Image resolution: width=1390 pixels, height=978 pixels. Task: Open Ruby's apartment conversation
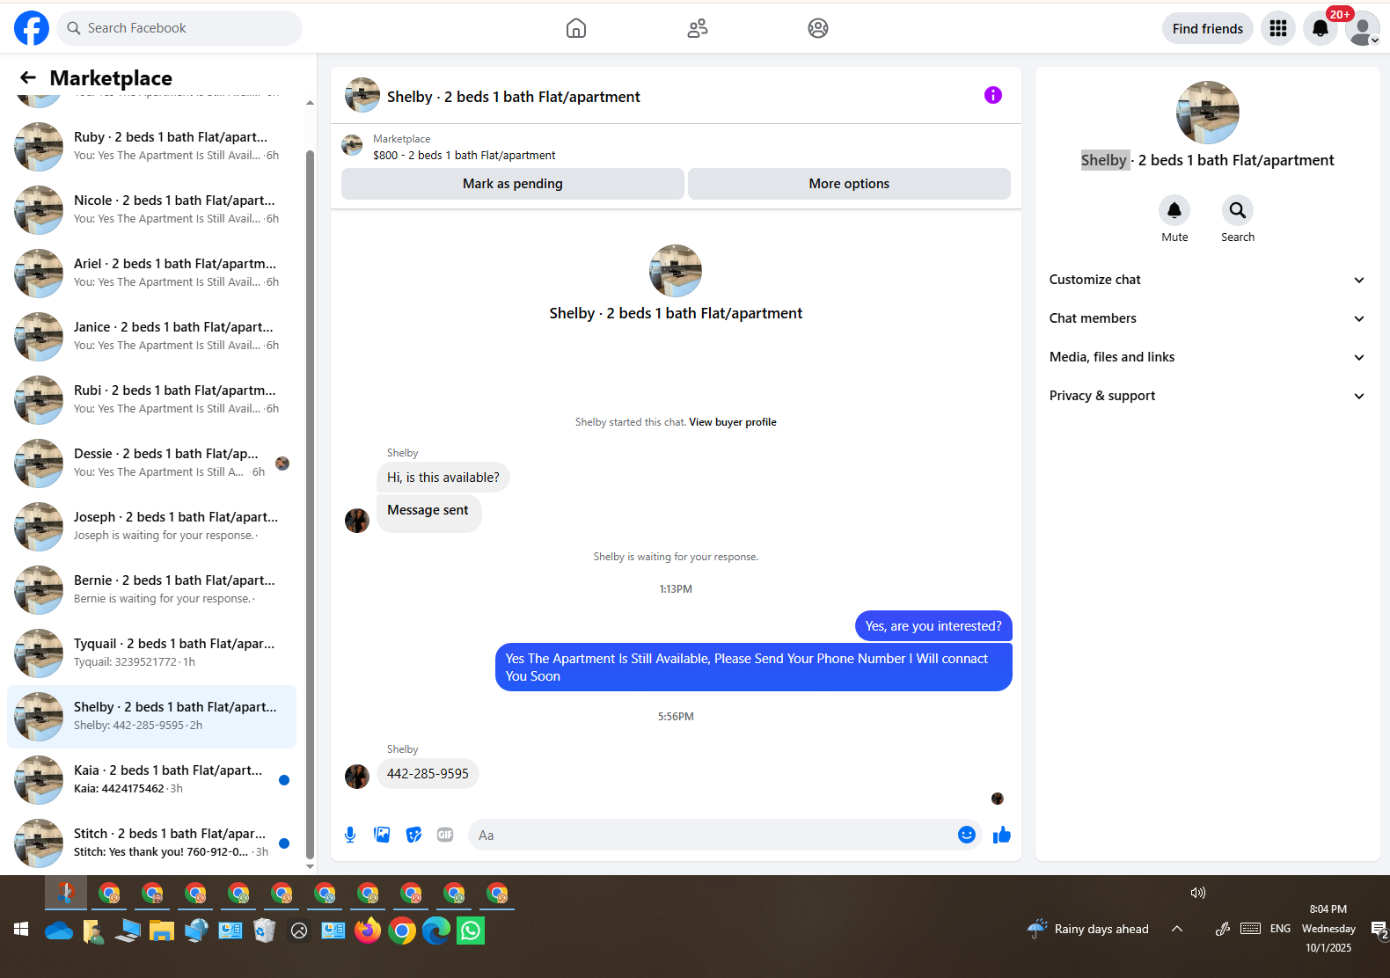(x=151, y=146)
